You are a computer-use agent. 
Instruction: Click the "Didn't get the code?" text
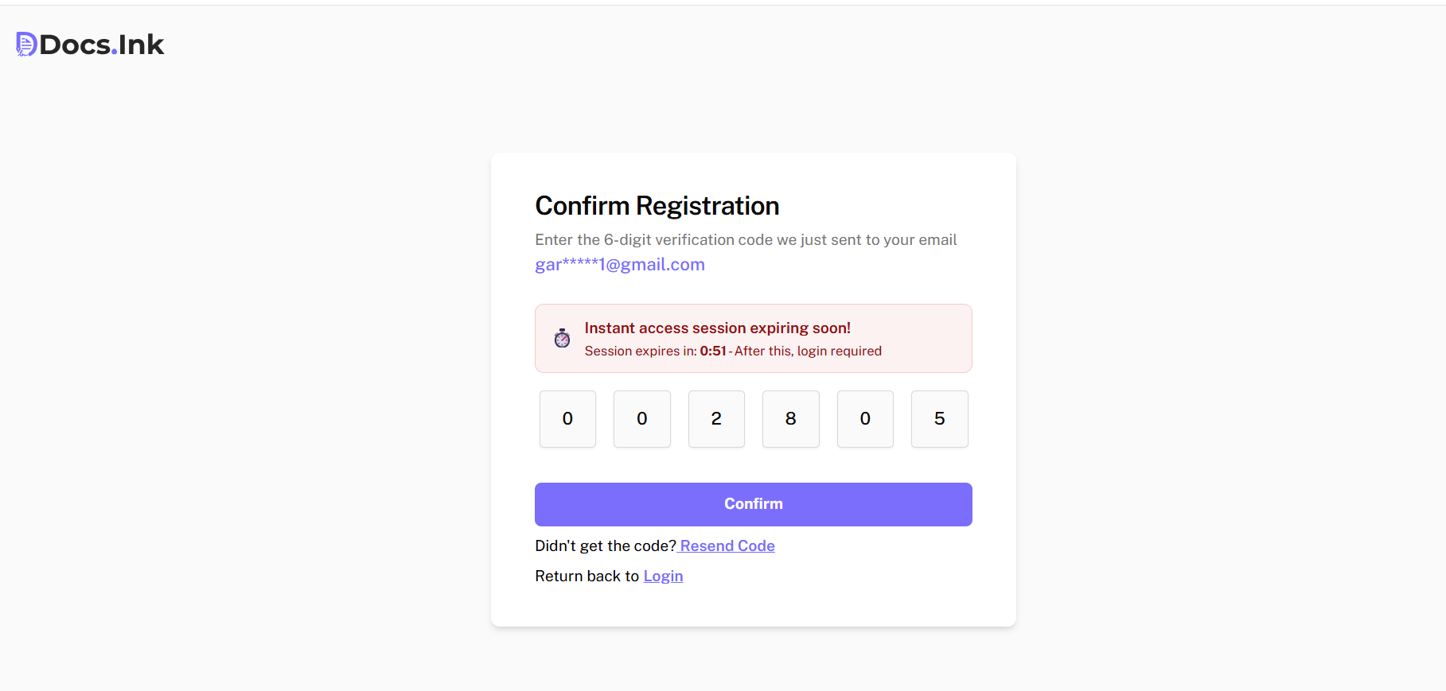(605, 546)
